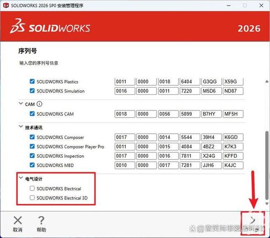Close the installation manager window

pos(261,6)
